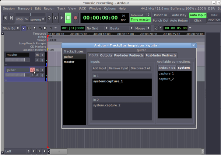The image size is (221, 155).
Task: Switch to Outputs tab
Action: point(106,55)
